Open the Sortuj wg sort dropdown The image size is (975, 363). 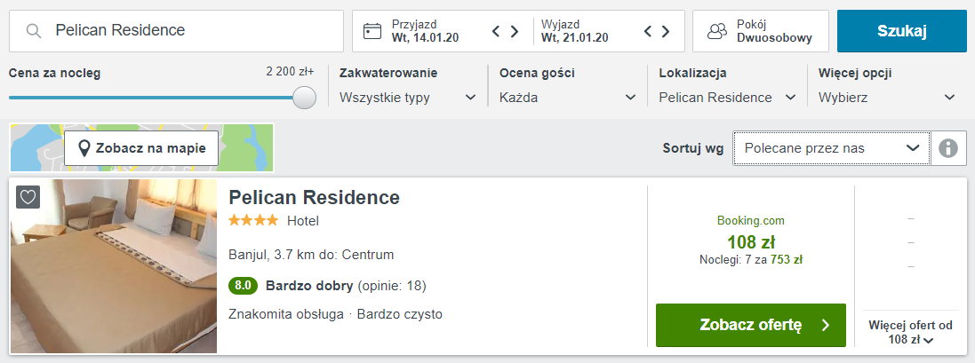831,148
